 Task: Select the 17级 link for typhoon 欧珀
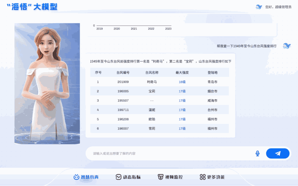point(182,119)
